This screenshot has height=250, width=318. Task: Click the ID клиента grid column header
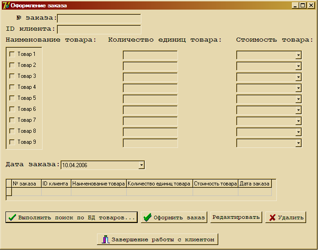point(56,184)
